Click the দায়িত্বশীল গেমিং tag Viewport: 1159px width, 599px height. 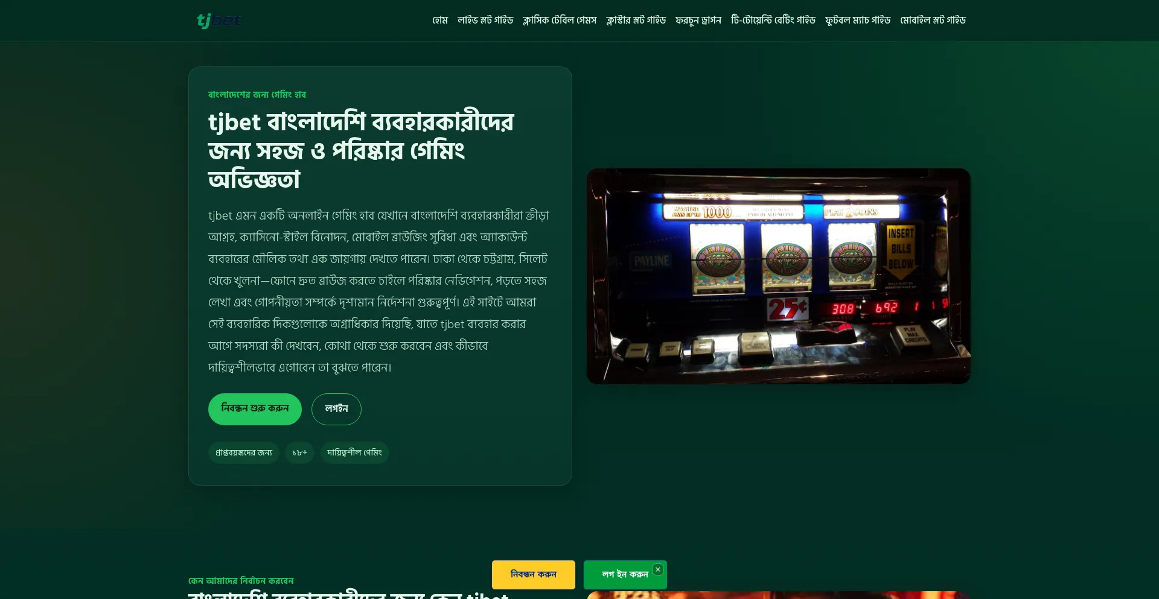pyautogui.click(x=354, y=452)
